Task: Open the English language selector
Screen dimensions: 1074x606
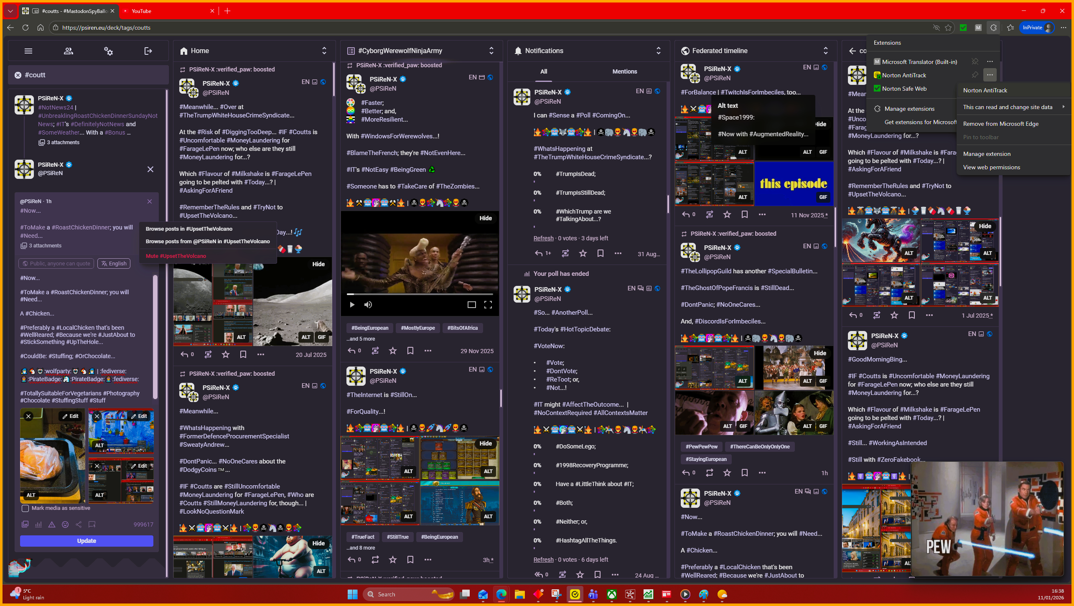Action: (x=114, y=264)
